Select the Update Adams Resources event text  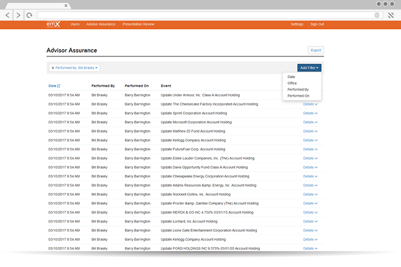click(208, 185)
